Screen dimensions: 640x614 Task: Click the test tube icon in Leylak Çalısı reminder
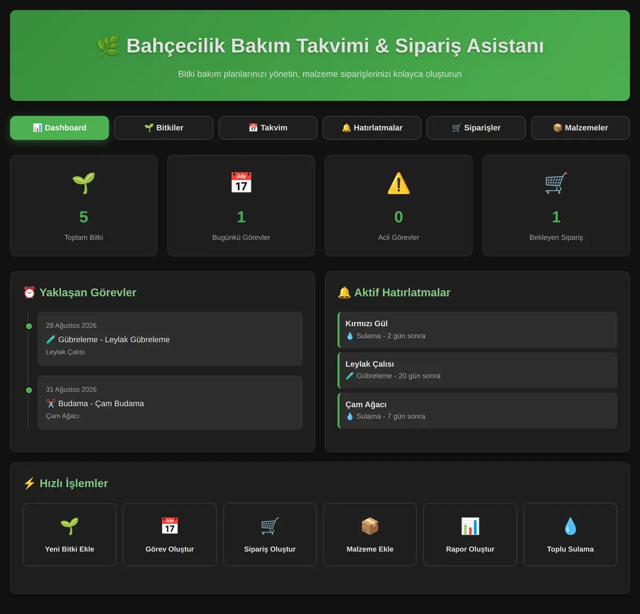tap(350, 376)
